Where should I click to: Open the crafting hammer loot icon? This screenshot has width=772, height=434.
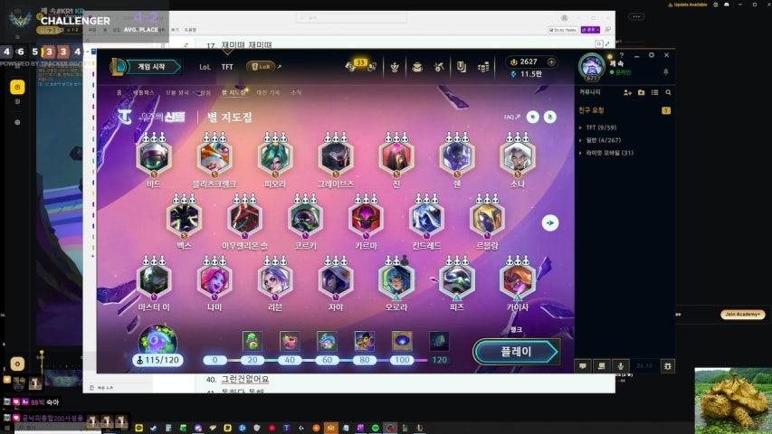439,67
